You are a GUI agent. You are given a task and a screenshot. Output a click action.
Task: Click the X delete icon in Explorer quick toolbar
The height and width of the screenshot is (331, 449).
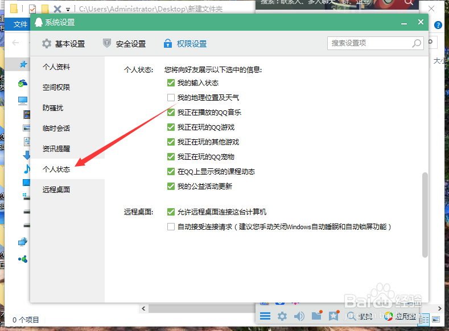57,9
